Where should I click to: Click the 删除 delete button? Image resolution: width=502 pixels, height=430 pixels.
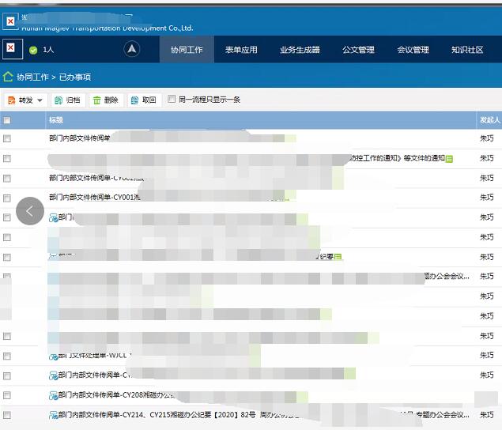[106, 100]
